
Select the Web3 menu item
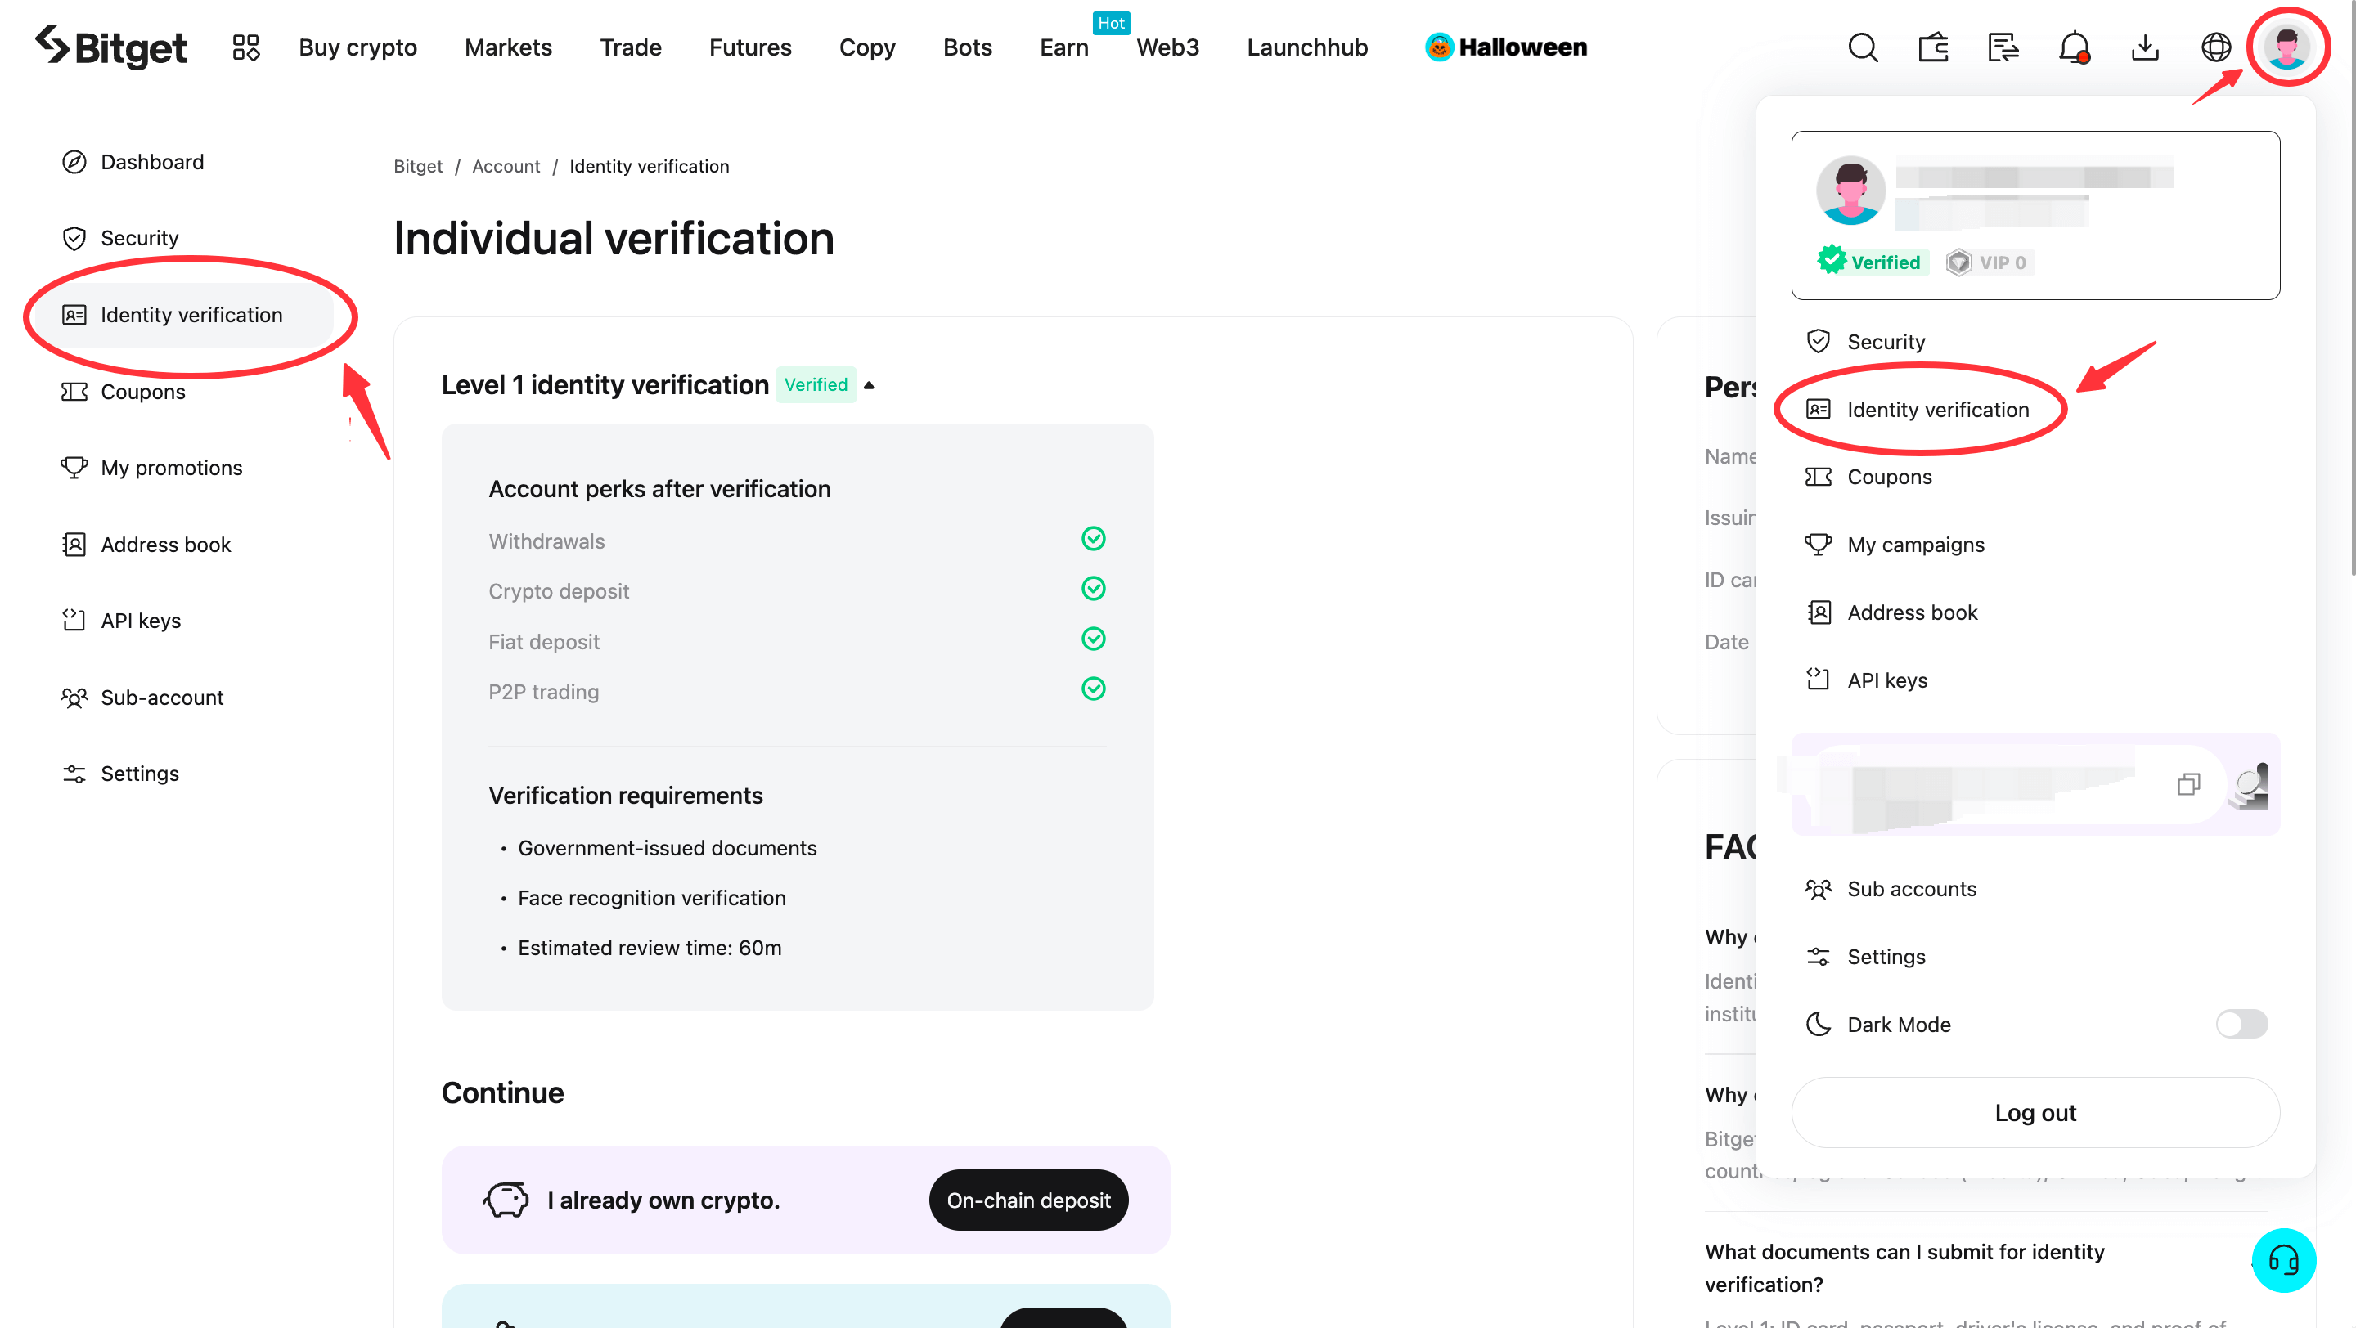(1167, 47)
